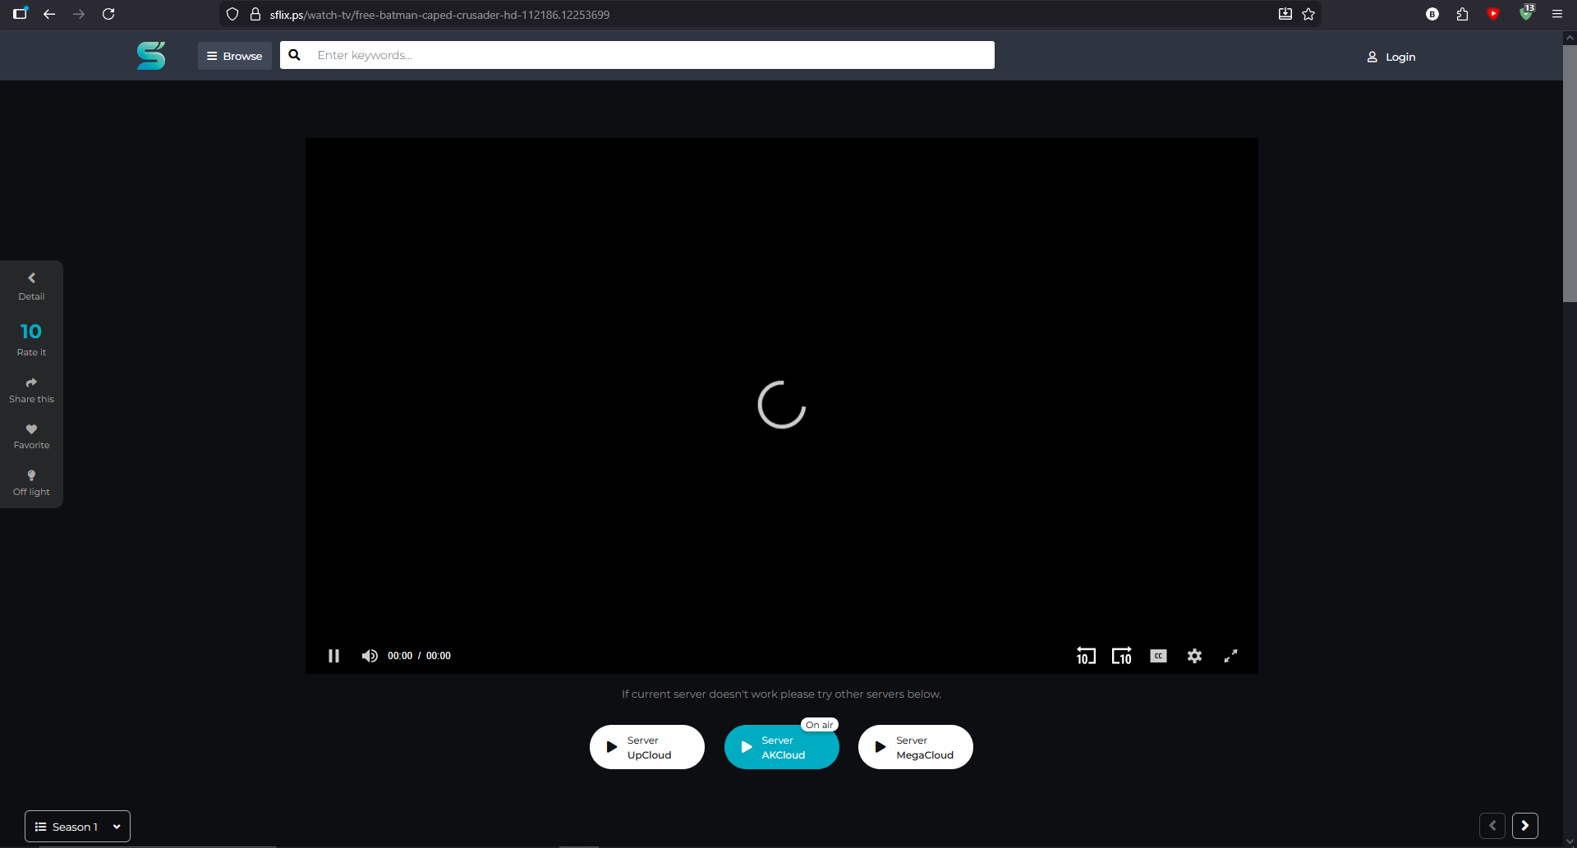Click the rewind 10 seconds control
1577x848 pixels.
(1086, 656)
